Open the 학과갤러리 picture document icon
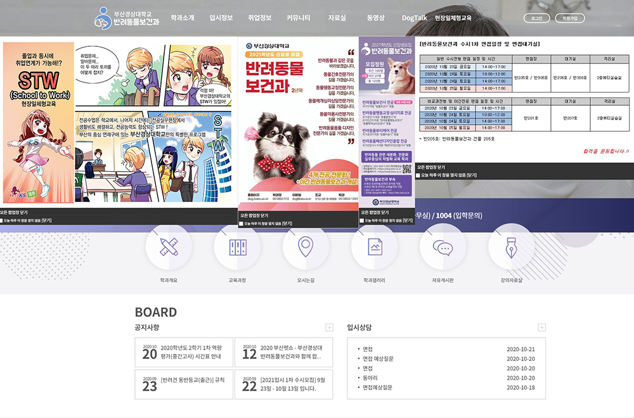The width and height of the screenshot is (634, 418). [375, 247]
